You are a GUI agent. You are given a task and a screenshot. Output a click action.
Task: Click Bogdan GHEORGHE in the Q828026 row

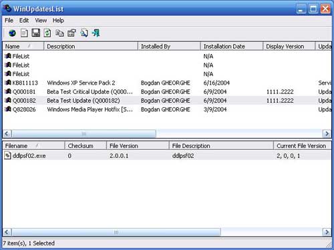coord(166,109)
